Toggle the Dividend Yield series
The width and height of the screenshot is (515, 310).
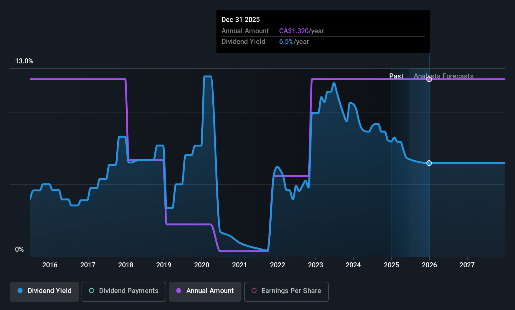tap(45, 292)
